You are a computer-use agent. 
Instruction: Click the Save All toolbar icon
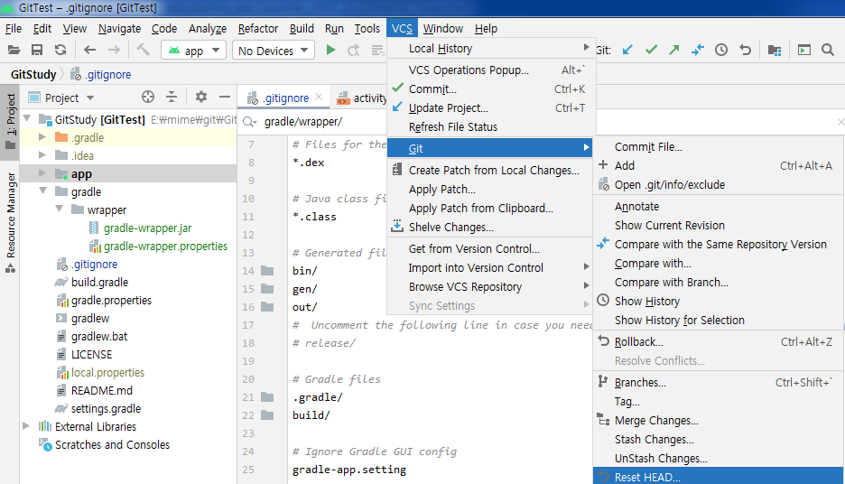[x=37, y=51]
